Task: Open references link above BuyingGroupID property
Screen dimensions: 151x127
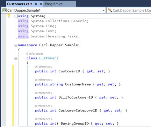Action: point(43,119)
